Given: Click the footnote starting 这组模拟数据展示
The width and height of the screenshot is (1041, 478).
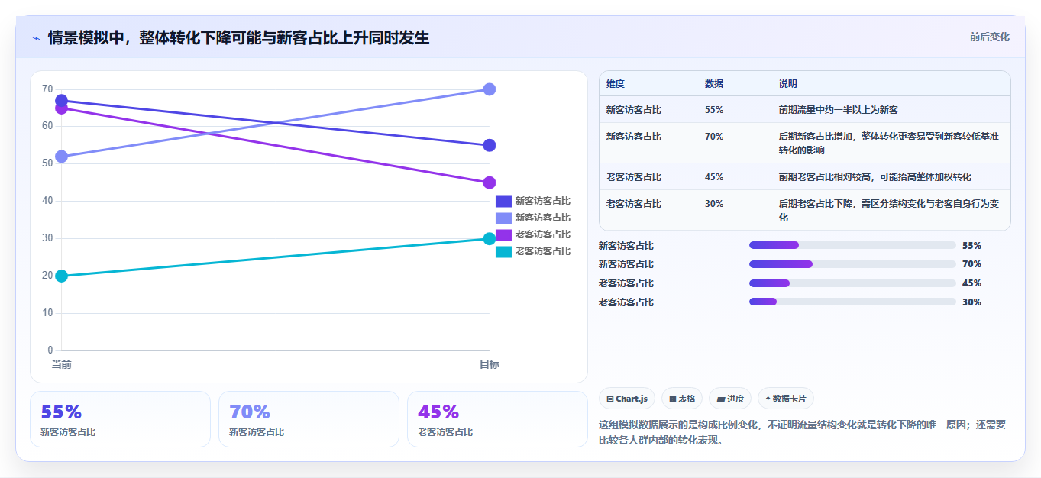Looking at the screenshot, I should pyautogui.click(x=803, y=432).
